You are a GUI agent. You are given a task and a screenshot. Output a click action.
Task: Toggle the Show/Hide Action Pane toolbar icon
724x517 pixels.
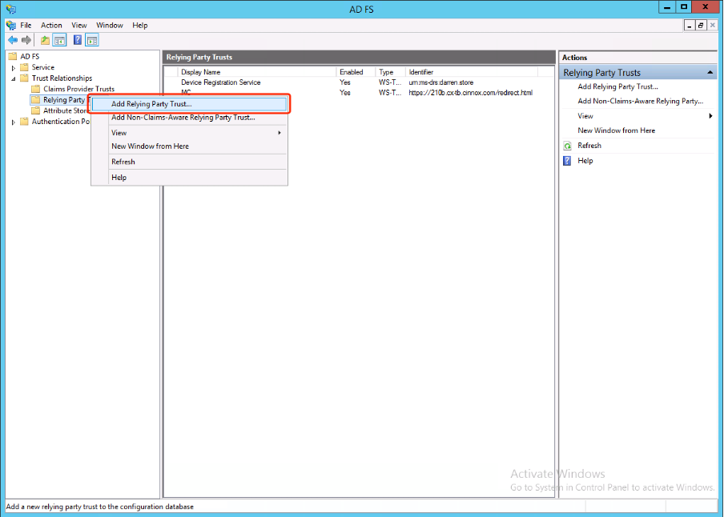click(92, 40)
